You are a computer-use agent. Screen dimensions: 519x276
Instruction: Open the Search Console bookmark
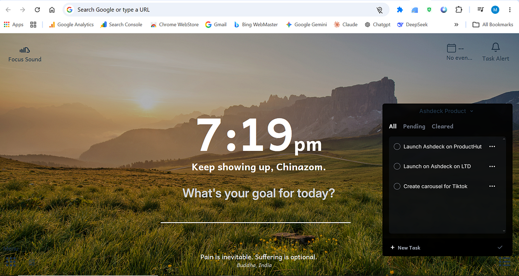121,24
